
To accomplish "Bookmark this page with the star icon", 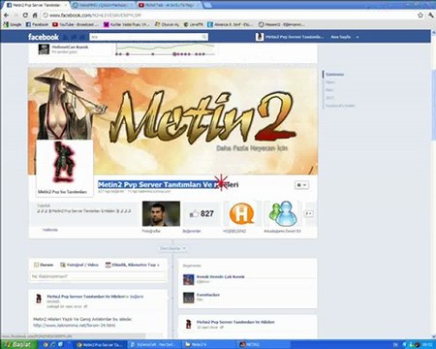I will coord(420,16).
